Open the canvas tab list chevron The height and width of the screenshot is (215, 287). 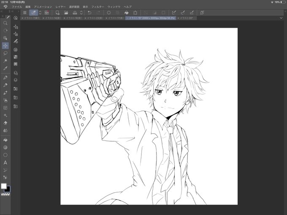(281, 18)
